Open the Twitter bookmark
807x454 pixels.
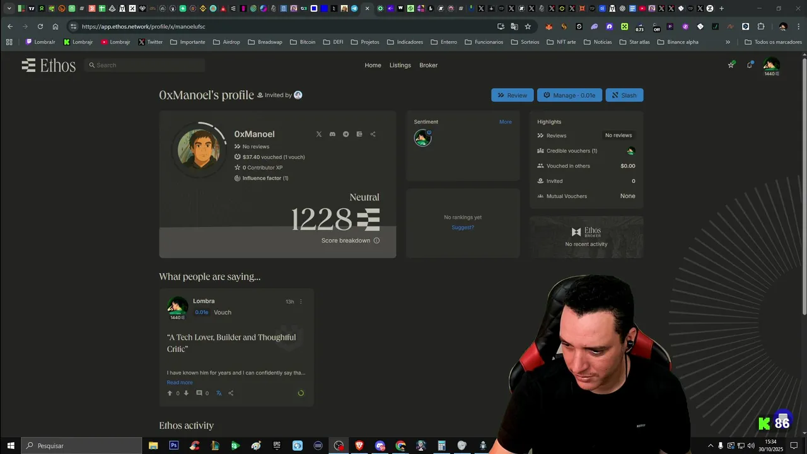coord(150,42)
